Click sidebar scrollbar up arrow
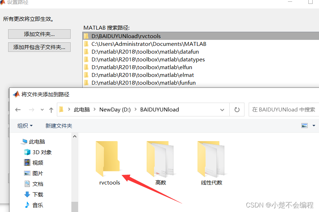319x212 pixels. point(75,137)
